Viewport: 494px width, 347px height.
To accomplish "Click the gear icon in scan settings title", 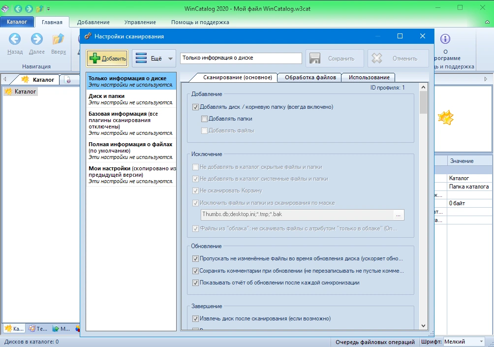I will 88,36.
